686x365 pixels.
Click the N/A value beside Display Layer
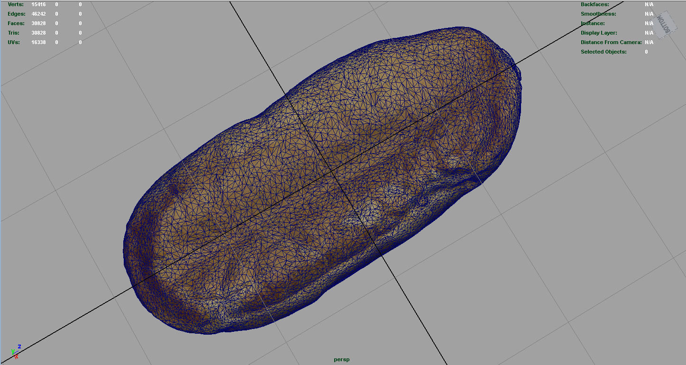[x=649, y=33]
